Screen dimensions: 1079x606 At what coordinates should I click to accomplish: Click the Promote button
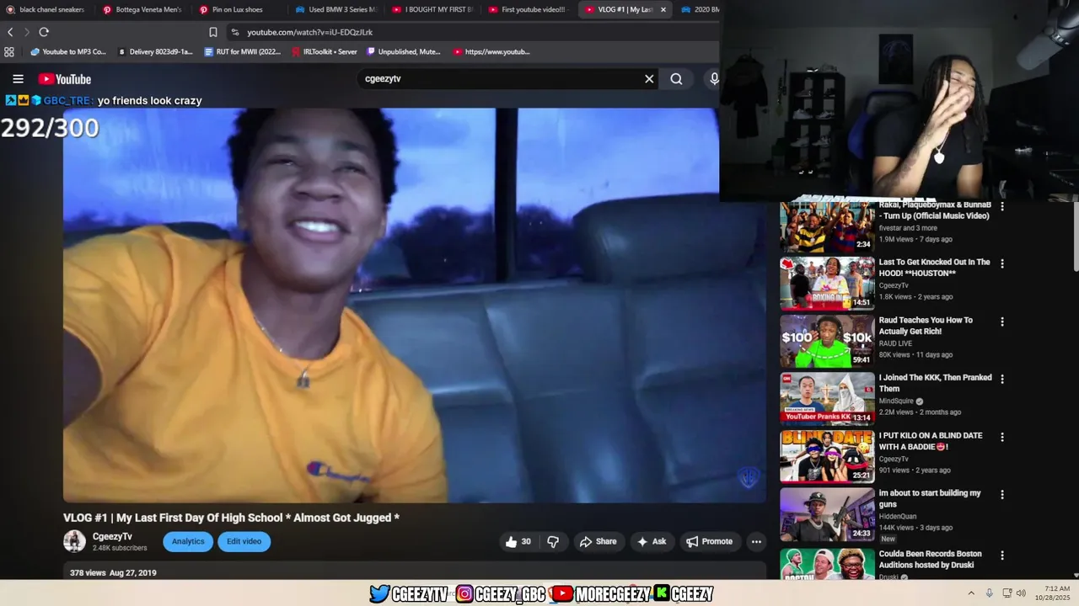tap(709, 541)
